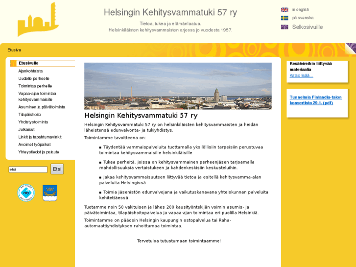Select Toimintaa perheille menu entry
Screen dimensions: 356x267
(35, 86)
